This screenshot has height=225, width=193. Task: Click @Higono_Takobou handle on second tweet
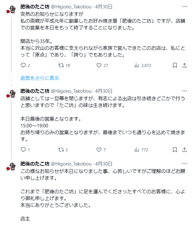click(x=71, y=91)
